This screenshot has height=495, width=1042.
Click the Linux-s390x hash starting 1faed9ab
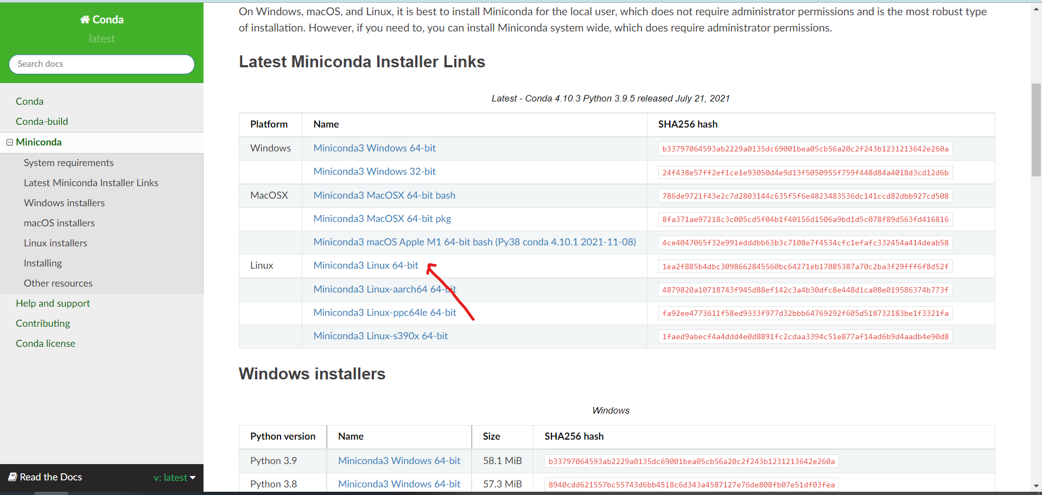[805, 337]
